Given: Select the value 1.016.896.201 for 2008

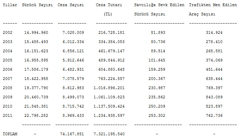Looking at the screenshot, I should pyautogui.click(x=109, y=88).
